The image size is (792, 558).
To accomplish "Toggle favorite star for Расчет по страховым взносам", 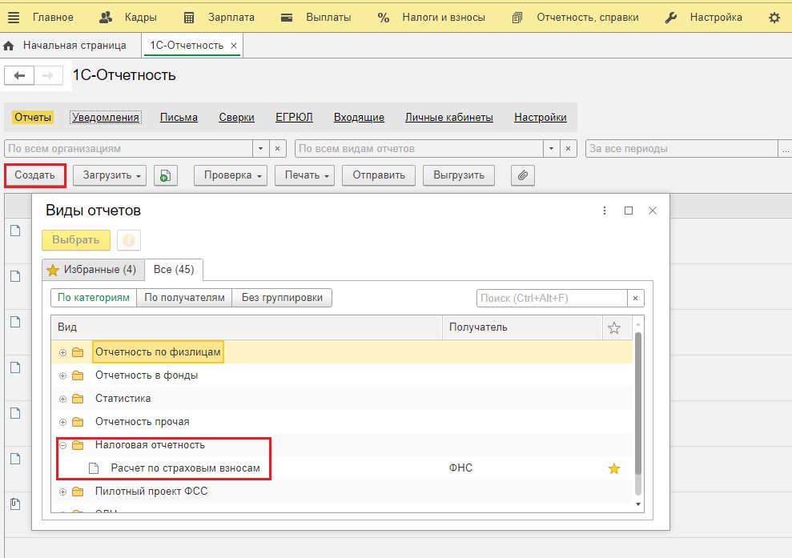I will click(614, 468).
